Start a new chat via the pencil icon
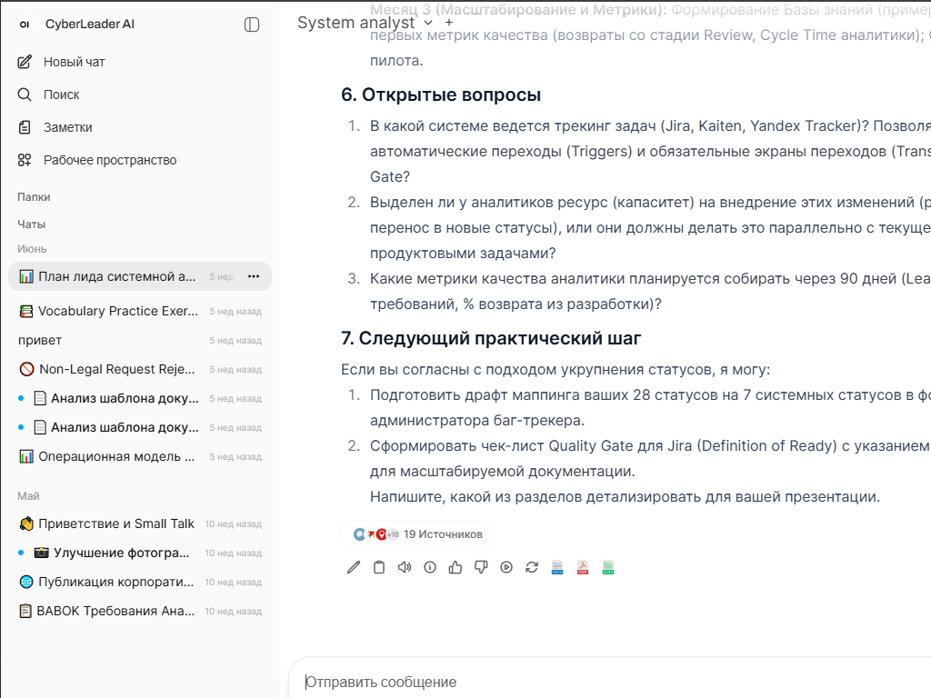The image size is (931, 698). tap(25, 62)
